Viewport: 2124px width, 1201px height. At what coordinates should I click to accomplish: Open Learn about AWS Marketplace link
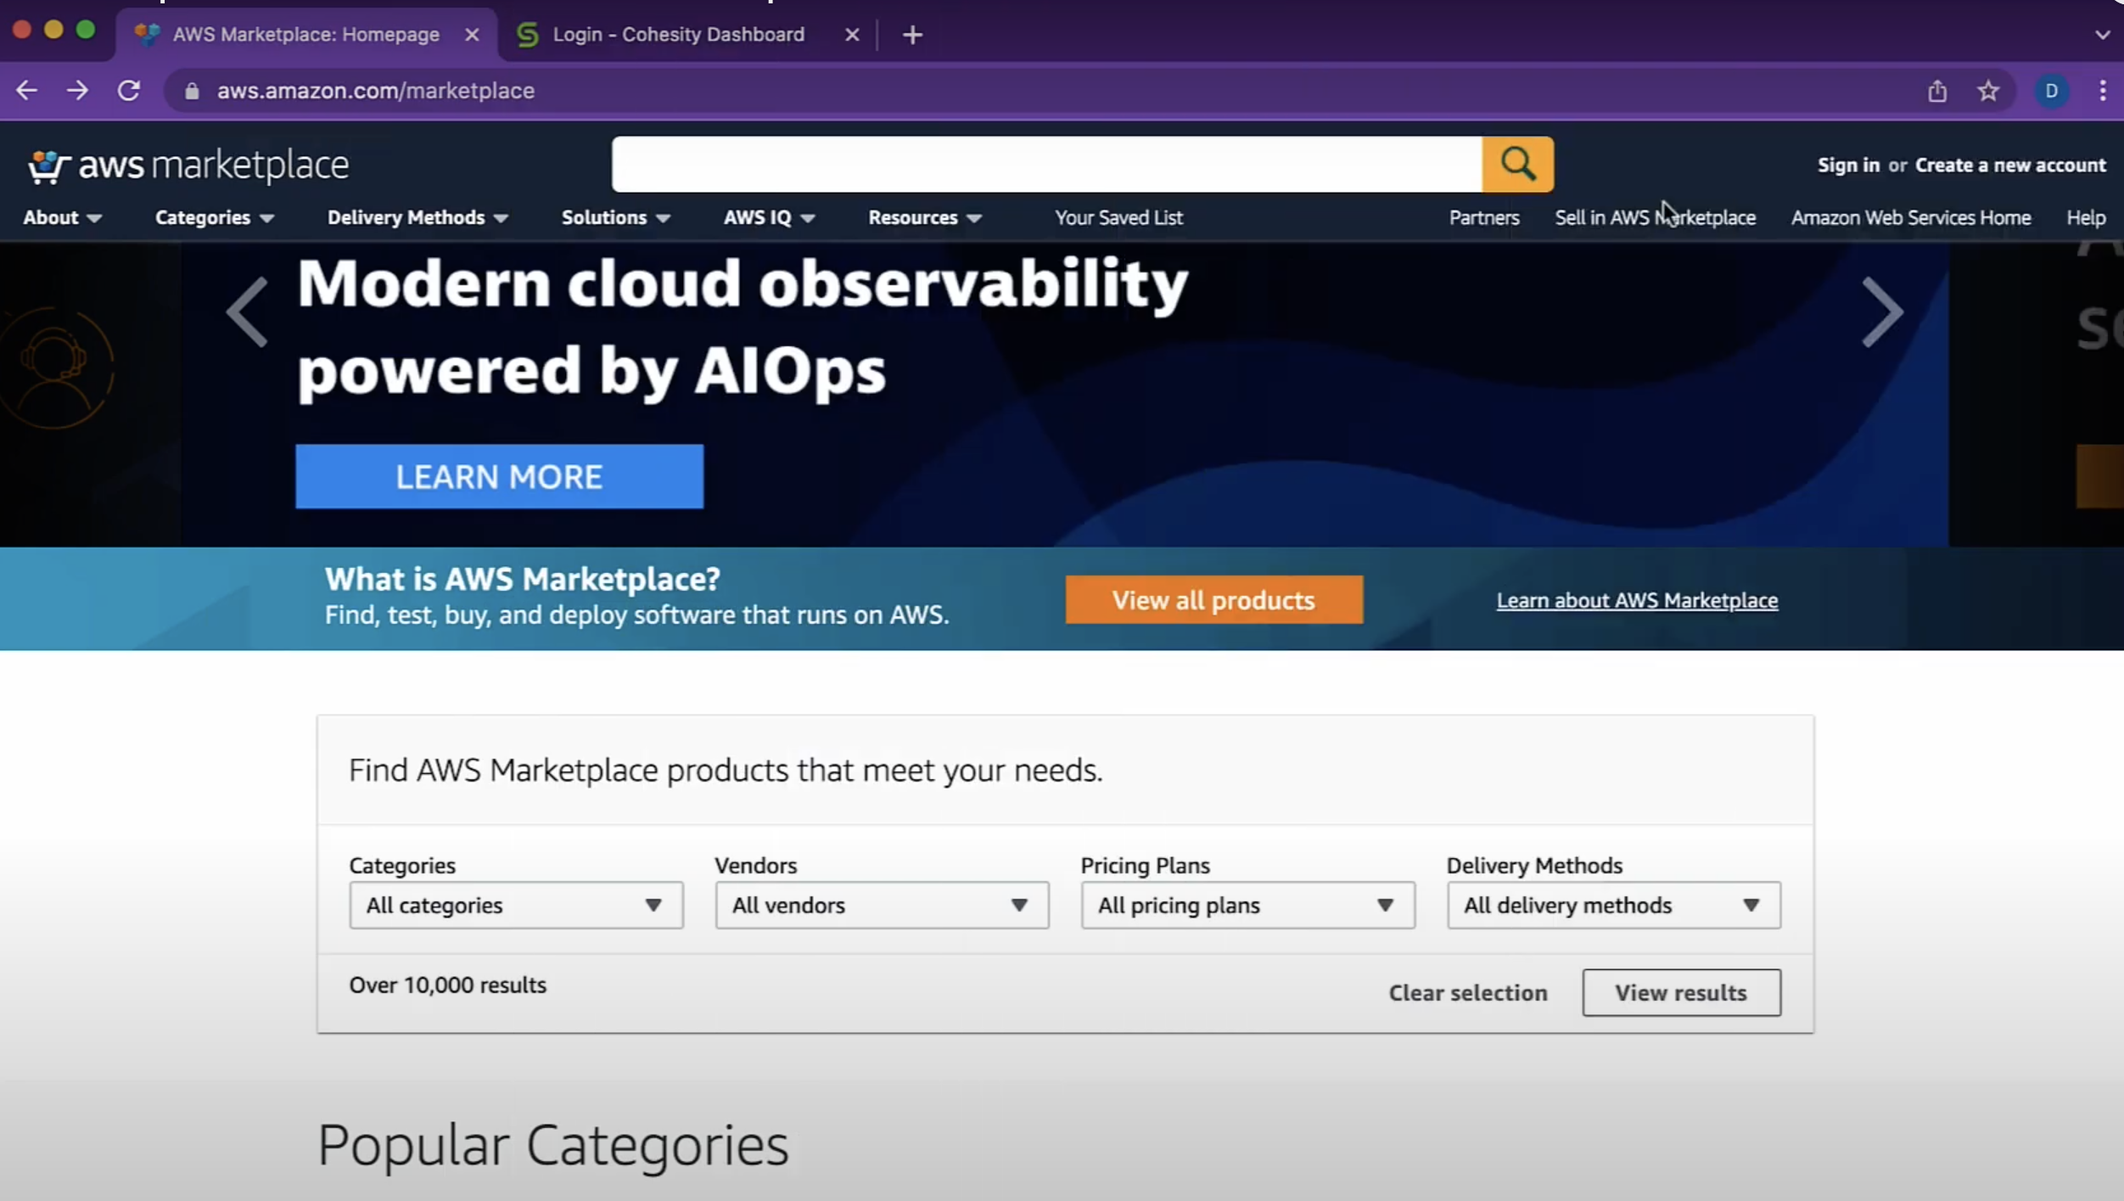tap(1636, 600)
